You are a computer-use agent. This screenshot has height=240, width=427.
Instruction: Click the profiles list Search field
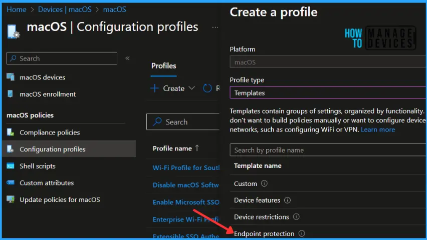[183, 122]
